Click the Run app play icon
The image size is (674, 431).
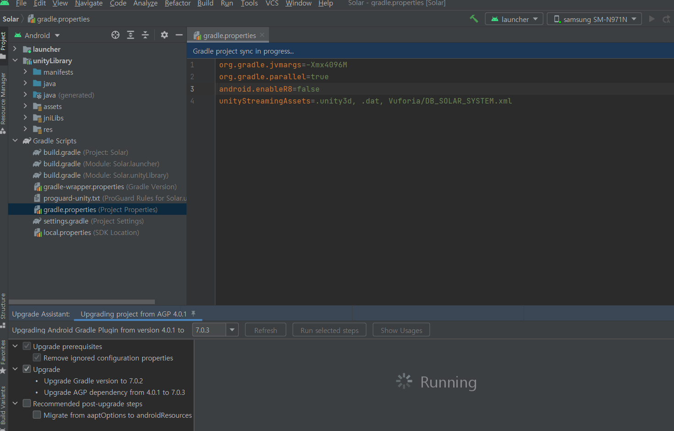[x=652, y=19]
